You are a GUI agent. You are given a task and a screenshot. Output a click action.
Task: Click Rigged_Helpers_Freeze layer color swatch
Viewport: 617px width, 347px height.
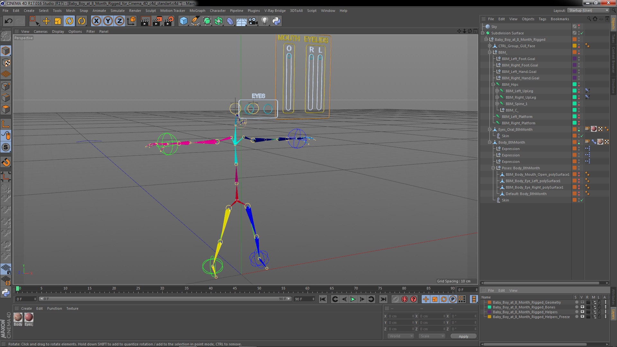click(x=489, y=317)
